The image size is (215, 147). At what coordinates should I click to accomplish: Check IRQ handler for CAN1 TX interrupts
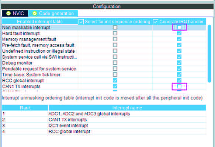[179, 86]
